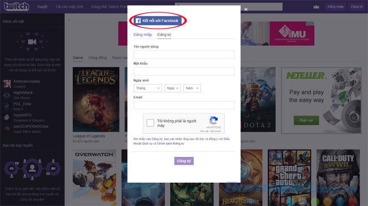Click 'Kết nối với Facebook' button

[158, 20]
